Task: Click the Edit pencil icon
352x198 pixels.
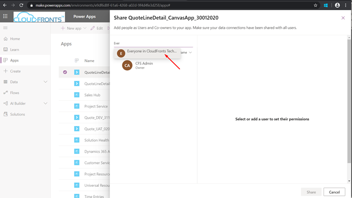Action: coord(93,28)
